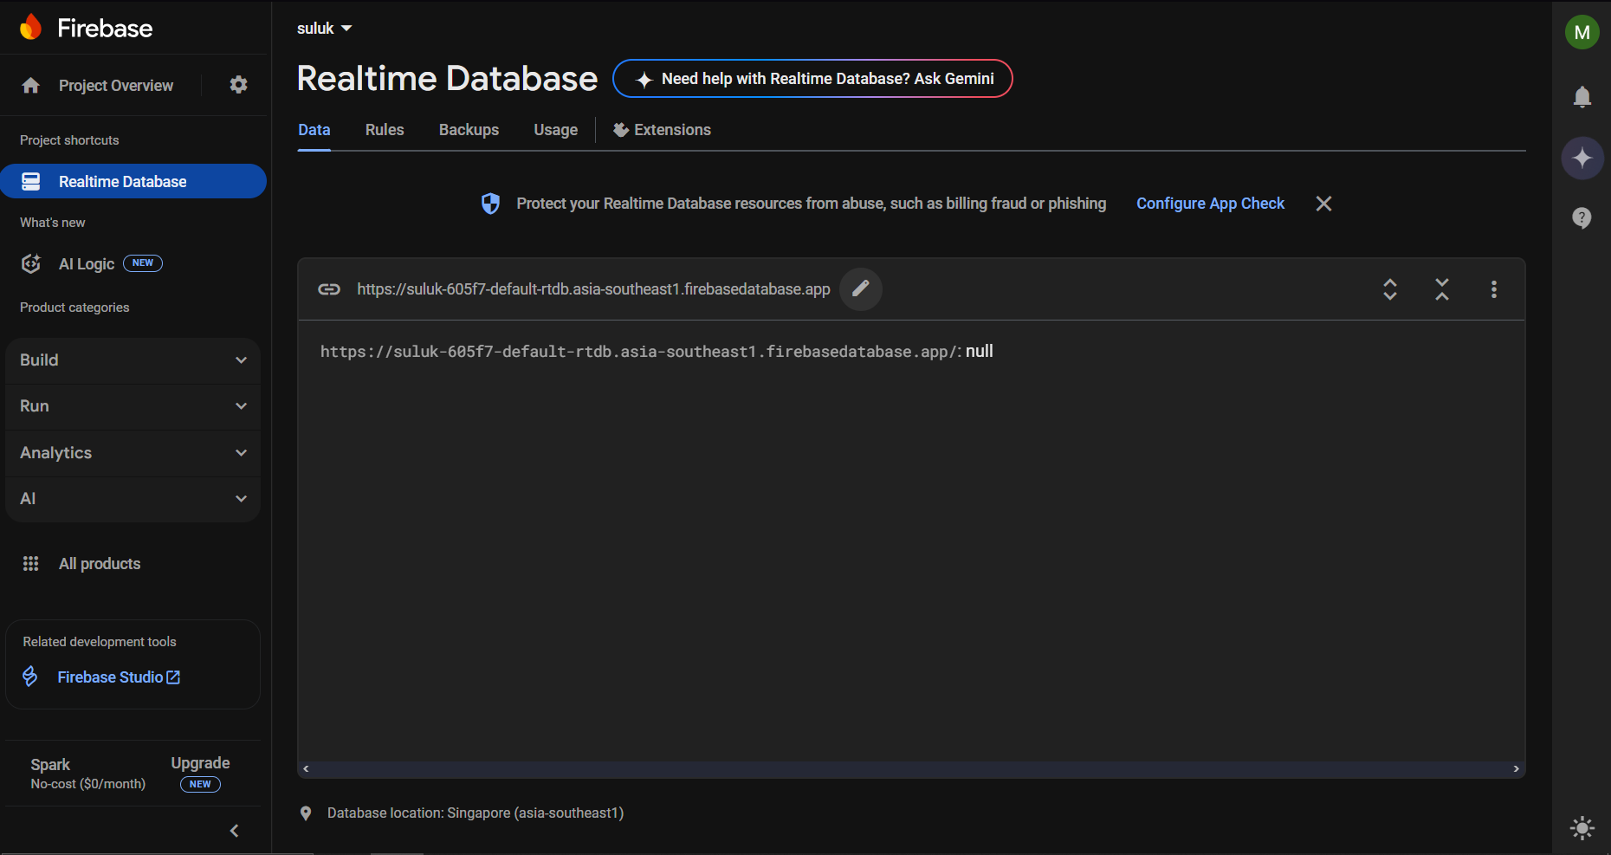Open the M account avatar

(1582, 32)
